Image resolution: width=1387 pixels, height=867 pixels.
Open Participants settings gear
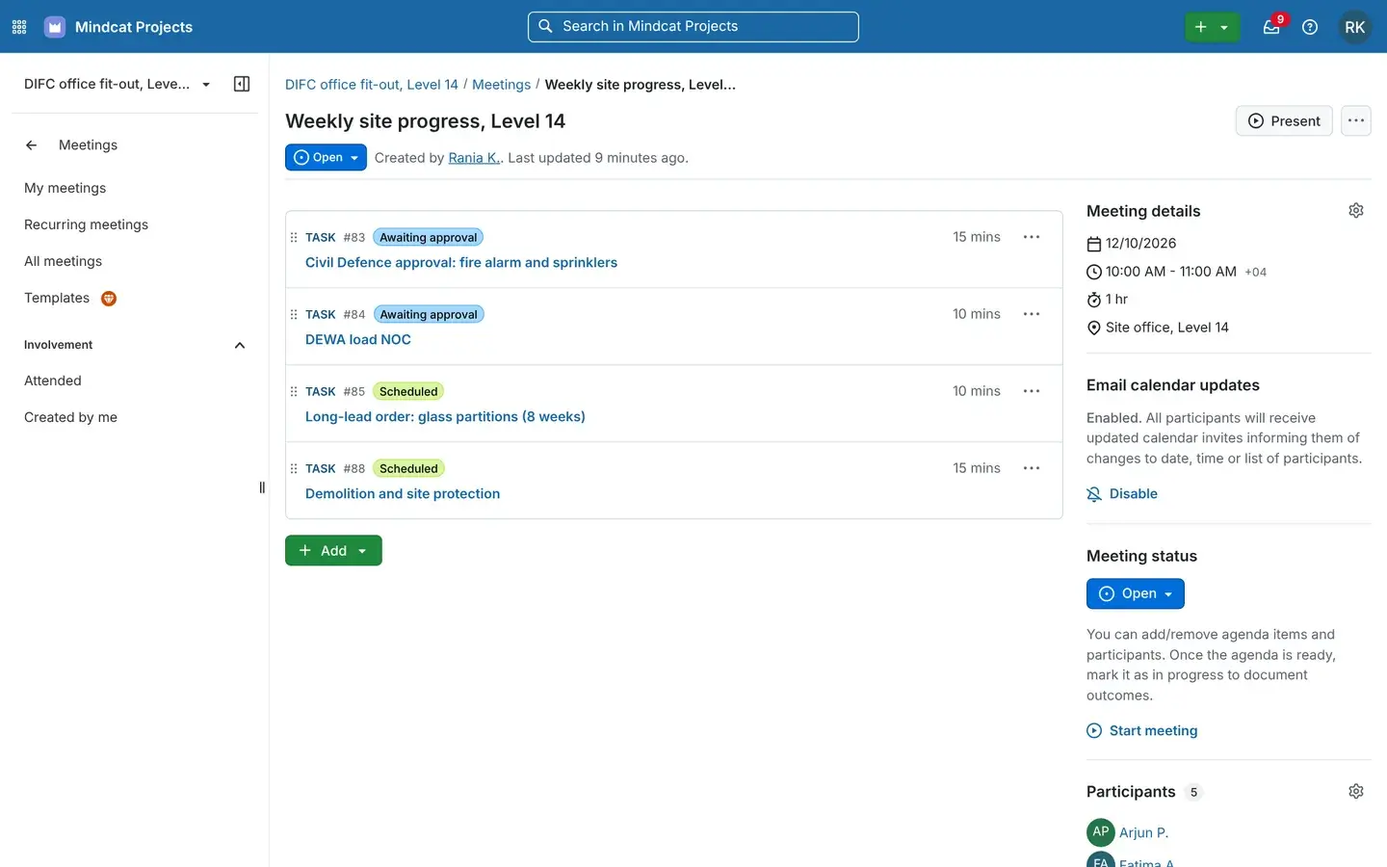pos(1356,792)
